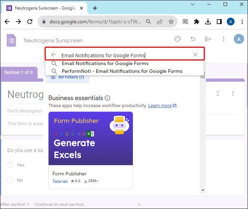
Task: Select the No radio option
Action: [10, 180]
